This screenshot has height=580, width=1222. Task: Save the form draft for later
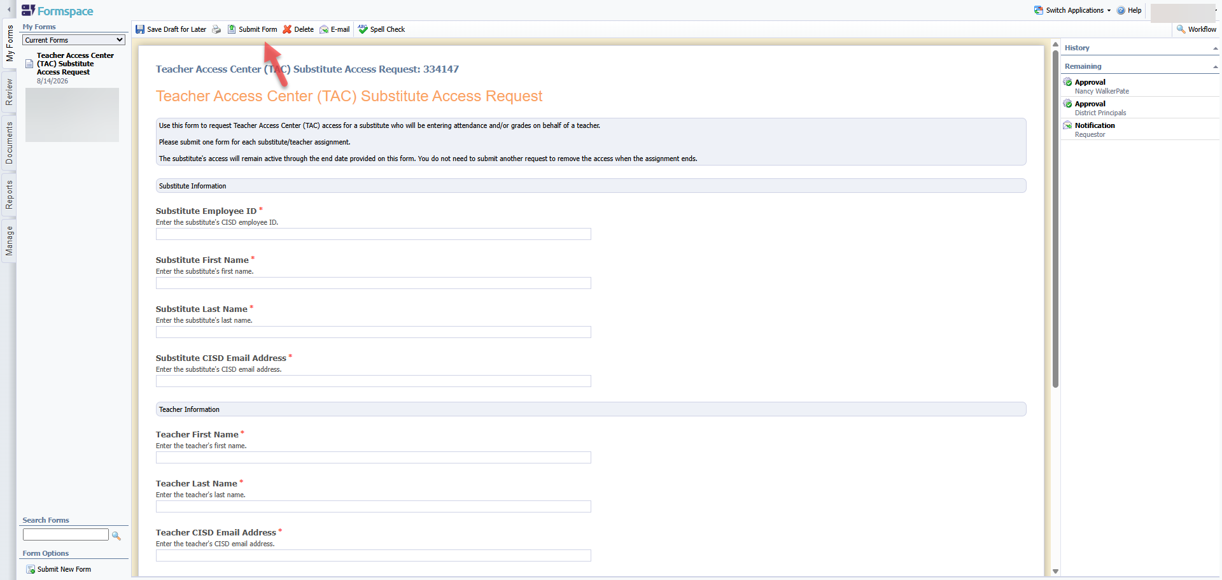tap(171, 29)
